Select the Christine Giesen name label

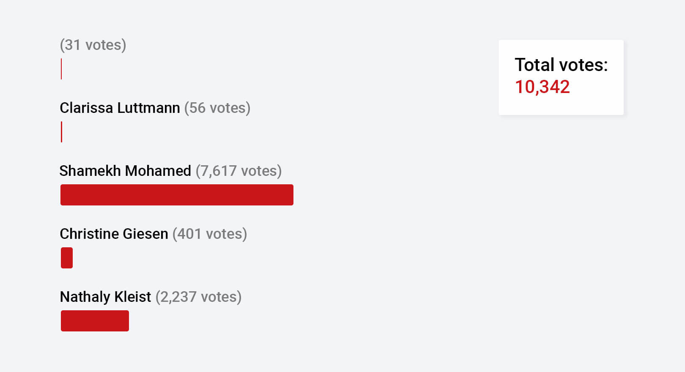click(x=114, y=234)
